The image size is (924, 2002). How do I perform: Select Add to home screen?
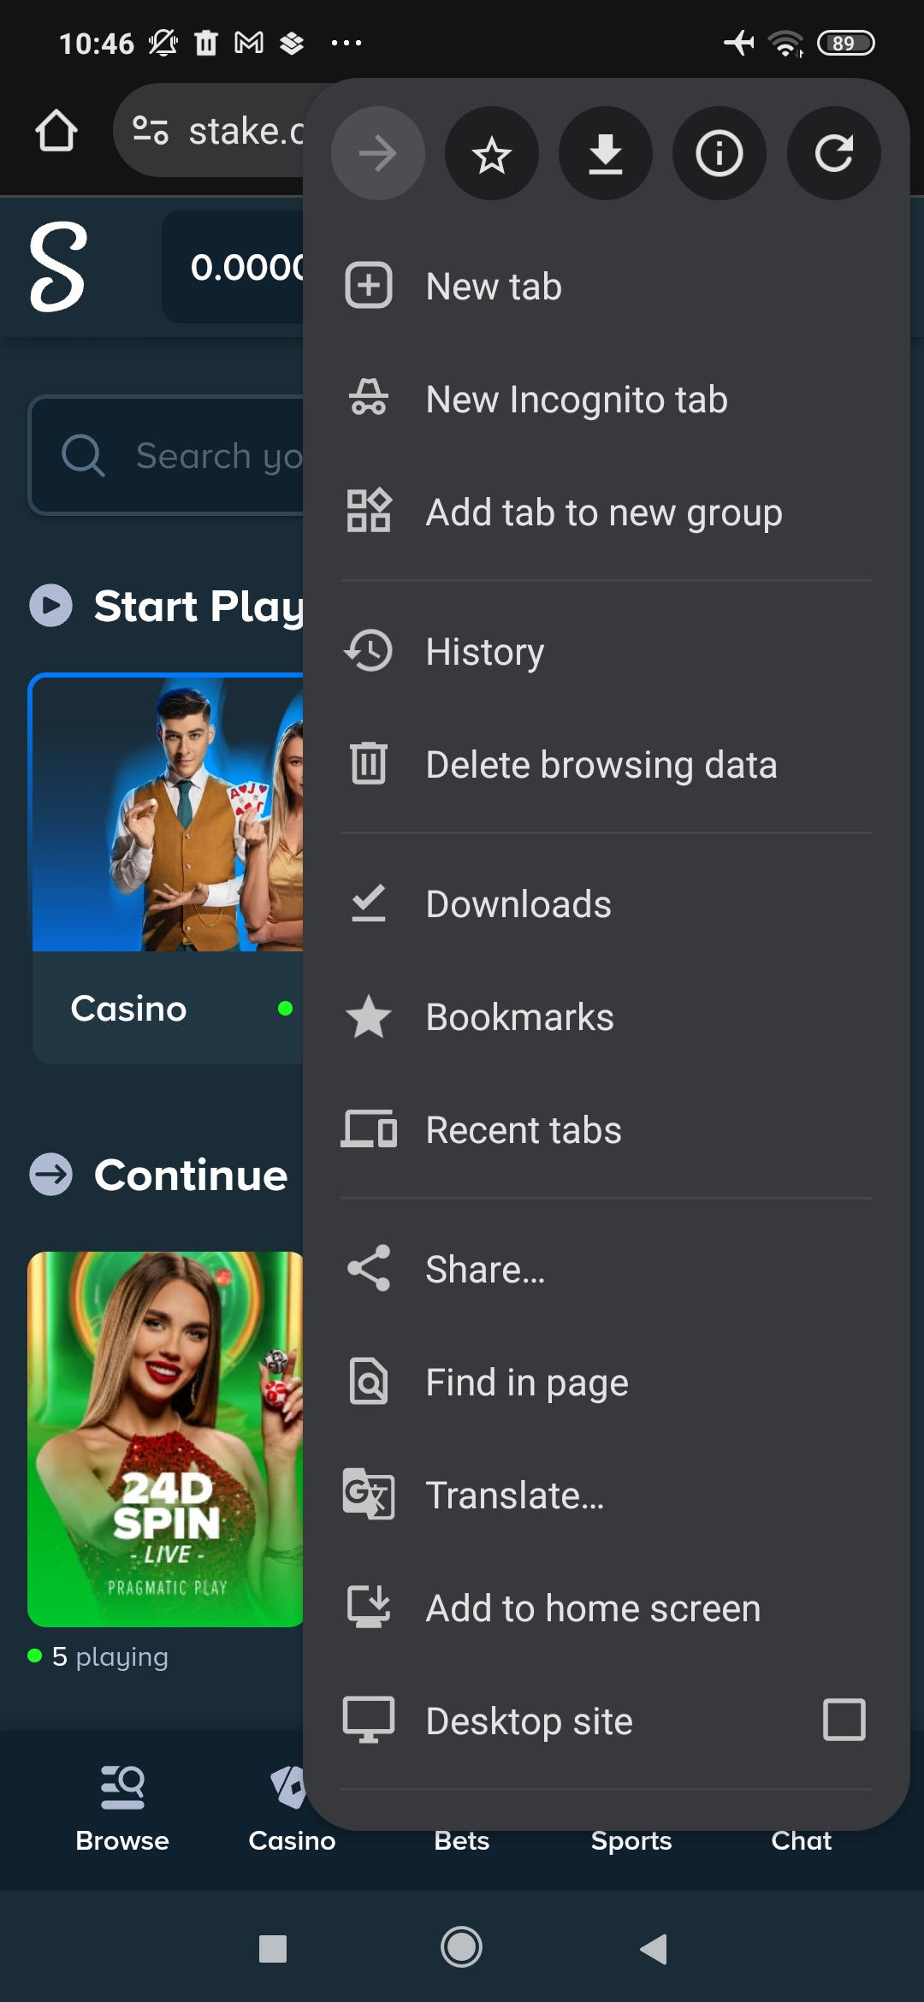tap(606, 1608)
